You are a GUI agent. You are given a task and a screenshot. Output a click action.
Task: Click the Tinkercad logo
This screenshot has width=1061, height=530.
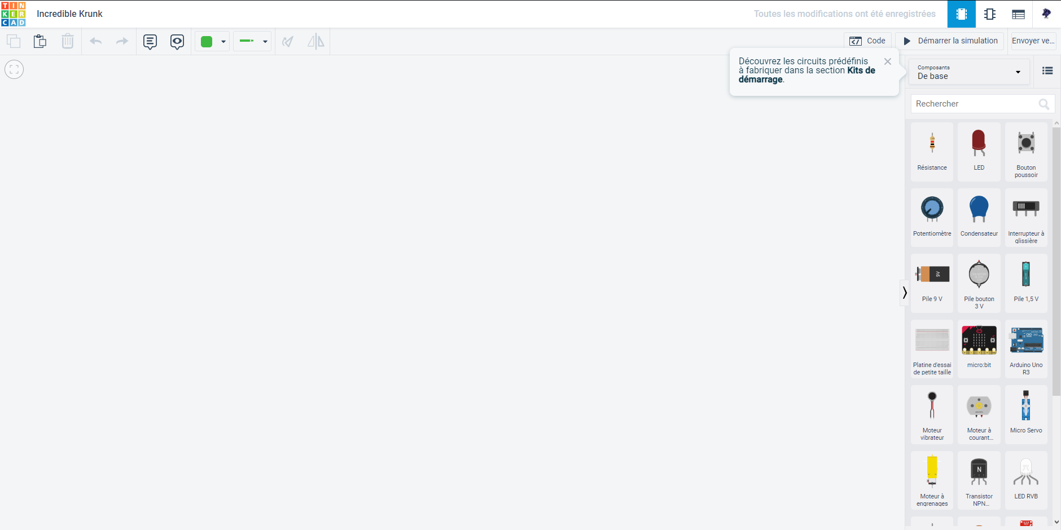click(x=14, y=14)
